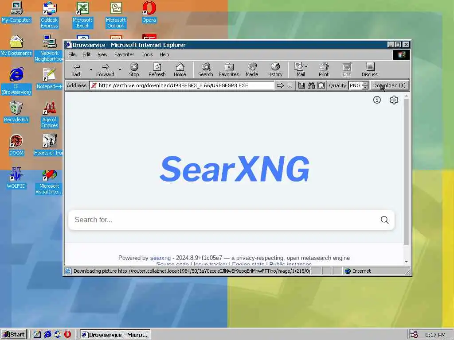Open the Help menu

[164, 54]
